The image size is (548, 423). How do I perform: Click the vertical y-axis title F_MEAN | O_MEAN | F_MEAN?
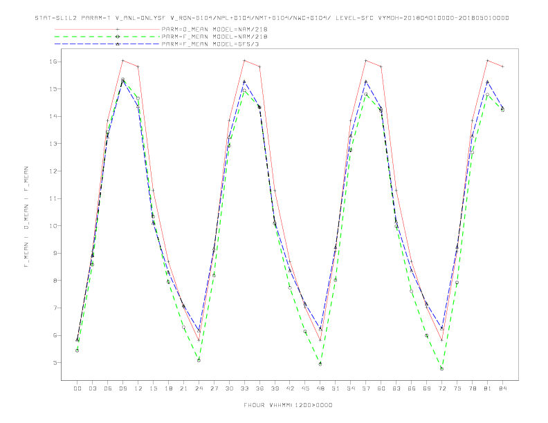(26, 217)
